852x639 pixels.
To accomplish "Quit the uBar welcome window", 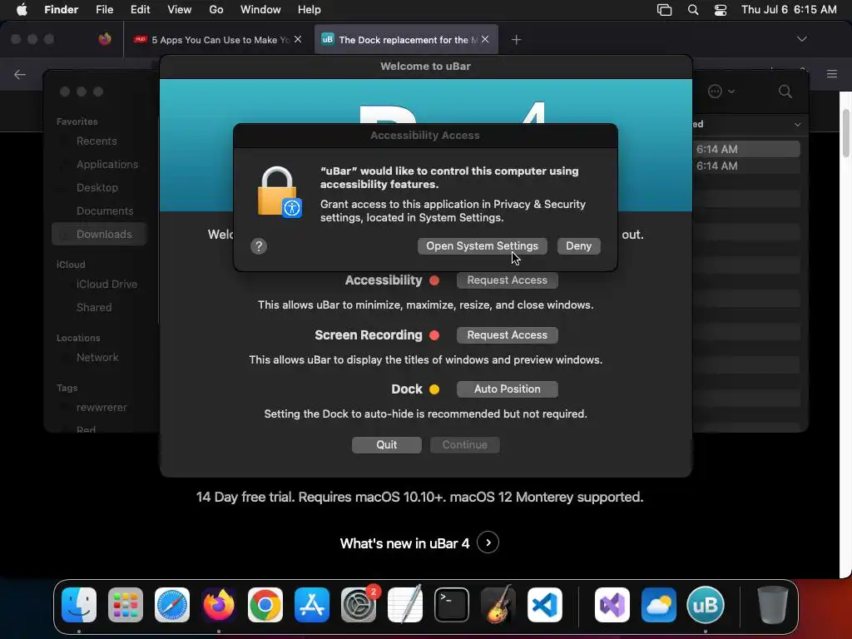I will 386,445.
